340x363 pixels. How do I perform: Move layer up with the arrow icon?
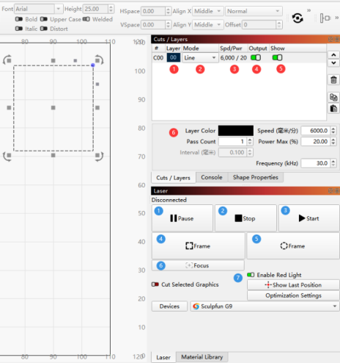(333, 55)
